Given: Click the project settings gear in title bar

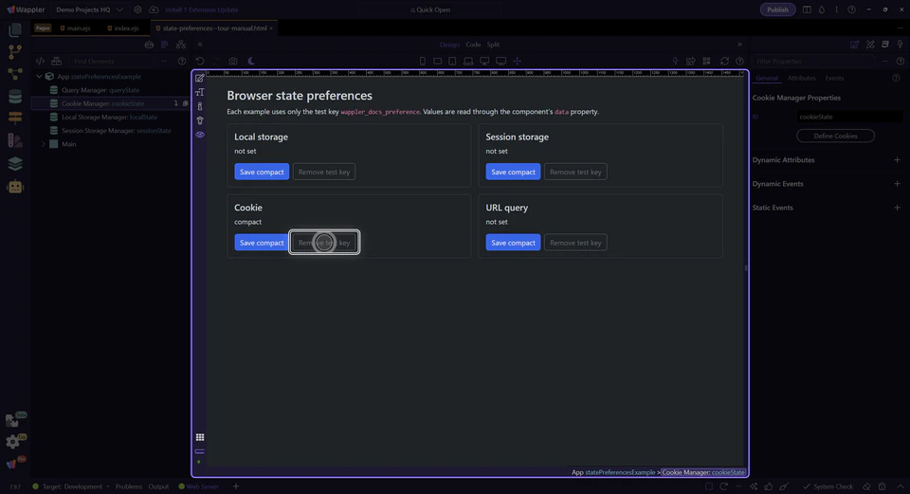Looking at the screenshot, I should coord(137,9).
